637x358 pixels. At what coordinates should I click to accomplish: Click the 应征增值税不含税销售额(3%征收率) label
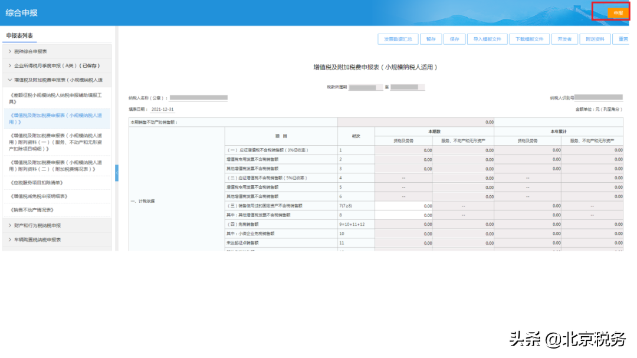pyautogui.click(x=268, y=150)
